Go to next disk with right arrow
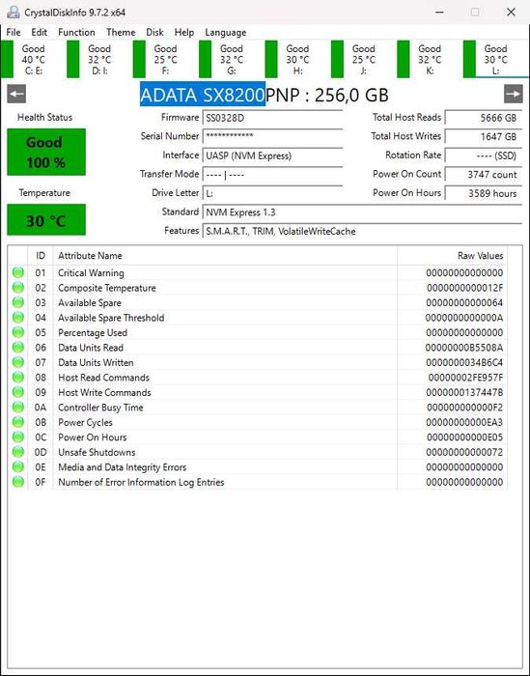 [514, 94]
